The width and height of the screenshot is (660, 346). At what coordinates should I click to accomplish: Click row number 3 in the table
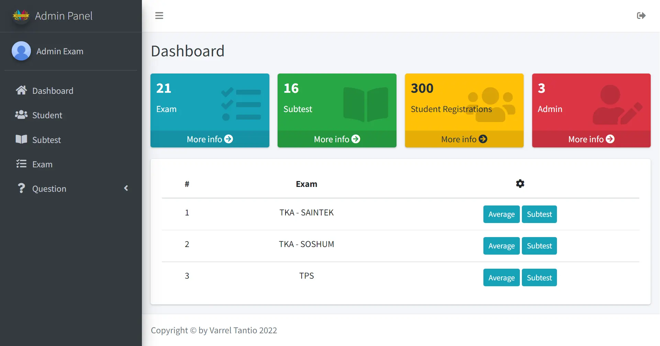tap(187, 276)
